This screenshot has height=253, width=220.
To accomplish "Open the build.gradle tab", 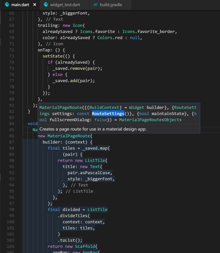I will point(111,5).
